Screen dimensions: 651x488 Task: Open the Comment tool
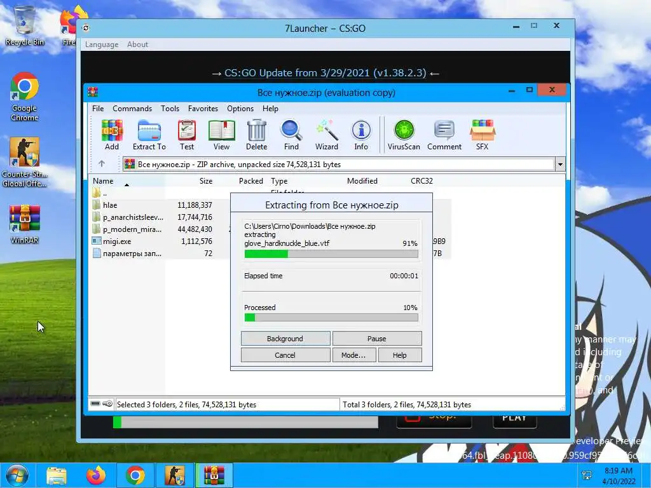pos(444,135)
